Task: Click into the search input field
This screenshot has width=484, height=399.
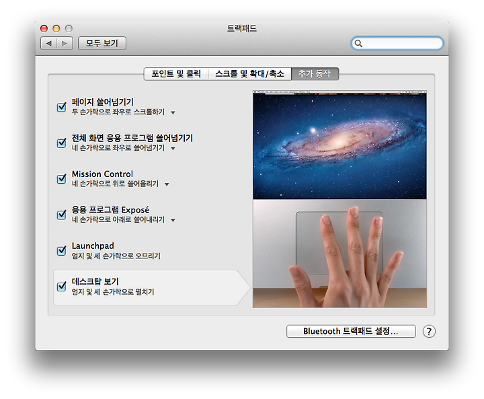Action: pos(397,44)
